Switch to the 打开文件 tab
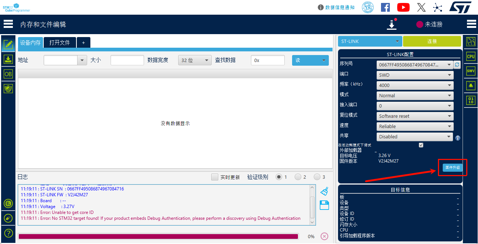 coord(60,43)
